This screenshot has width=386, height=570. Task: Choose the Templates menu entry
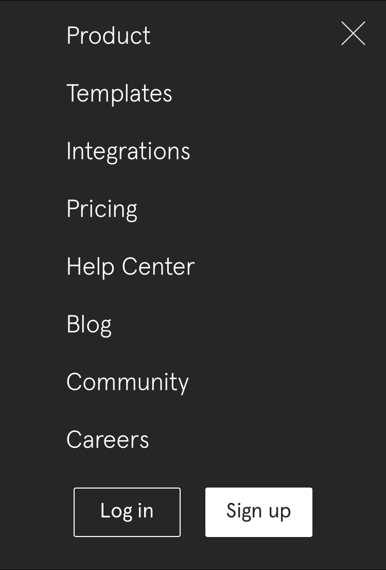click(x=119, y=93)
